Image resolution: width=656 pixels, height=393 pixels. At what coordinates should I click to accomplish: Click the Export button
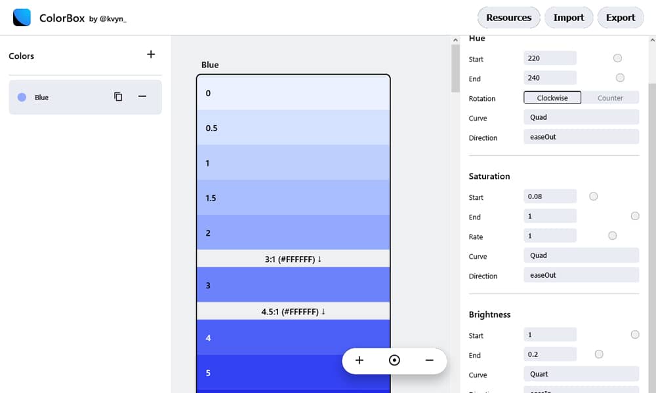click(621, 18)
